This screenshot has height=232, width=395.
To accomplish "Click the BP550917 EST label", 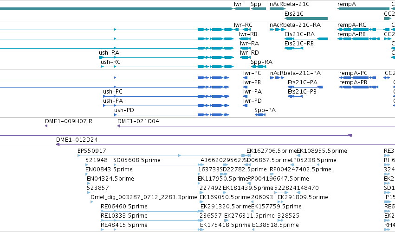I will 92,151.
